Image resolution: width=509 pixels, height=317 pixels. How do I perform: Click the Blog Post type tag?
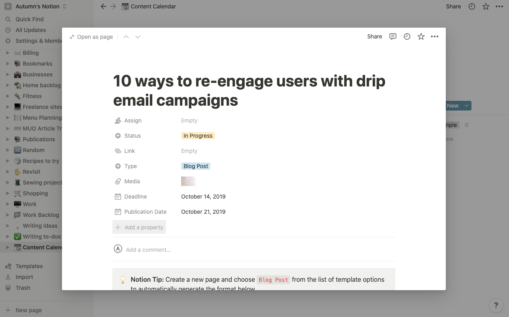pos(196,166)
